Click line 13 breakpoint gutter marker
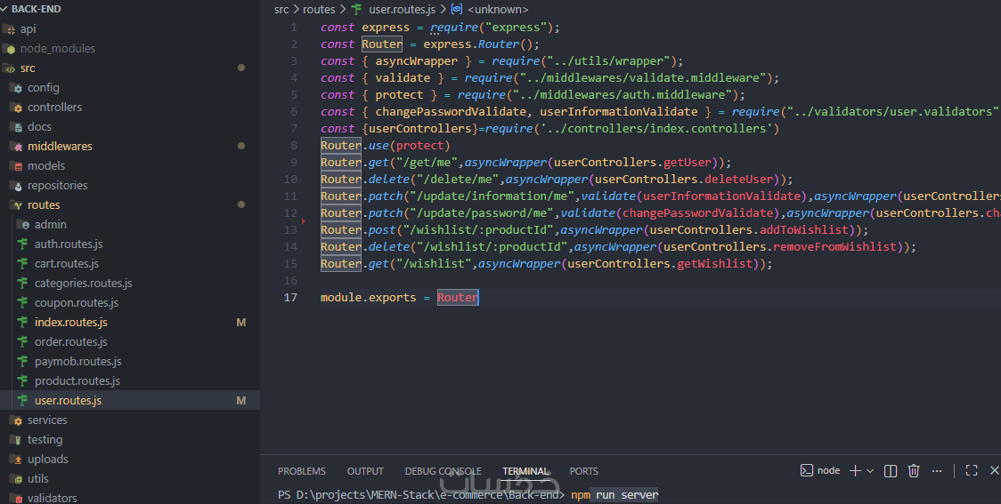Image resolution: width=1001 pixels, height=504 pixels. (303, 221)
